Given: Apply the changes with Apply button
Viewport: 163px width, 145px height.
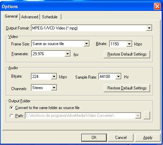Looking at the screenshot, I should [148, 138].
